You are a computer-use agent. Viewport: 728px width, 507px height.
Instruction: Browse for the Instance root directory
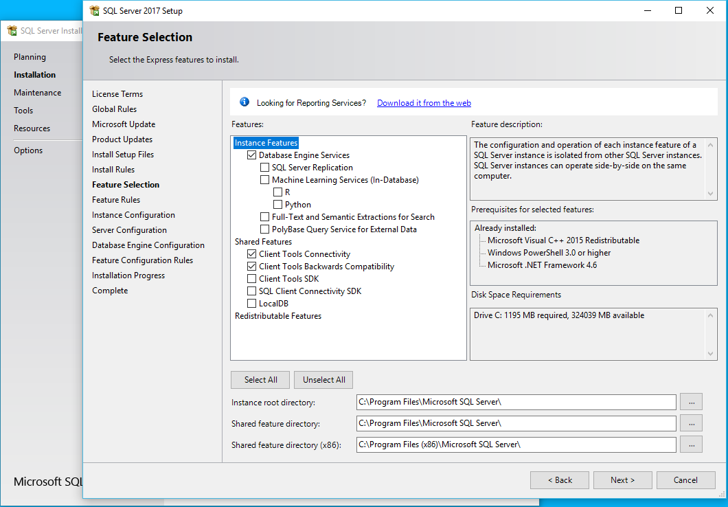(692, 402)
